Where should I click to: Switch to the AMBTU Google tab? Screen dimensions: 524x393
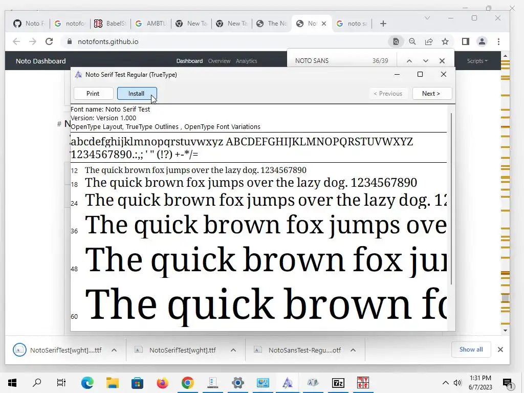151,24
